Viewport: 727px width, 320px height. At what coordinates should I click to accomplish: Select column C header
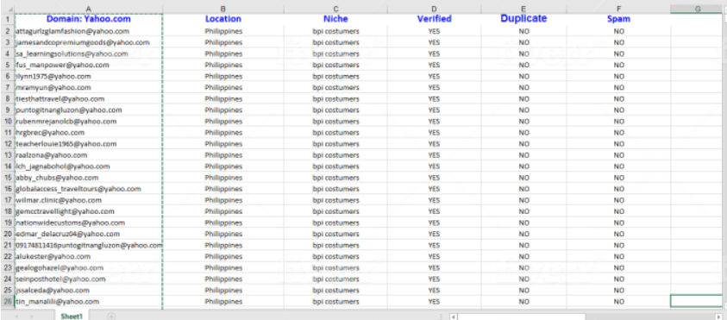pos(335,9)
